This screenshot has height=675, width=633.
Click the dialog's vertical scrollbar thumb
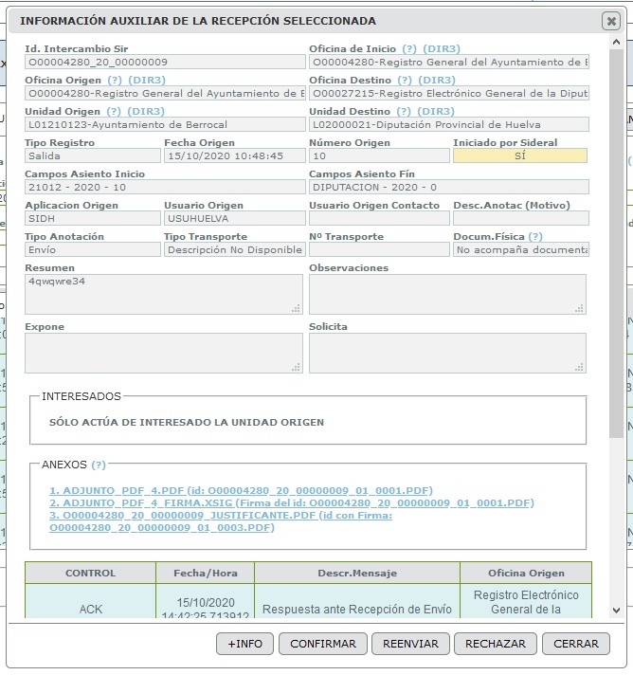pyautogui.click(x=616, y=244)
